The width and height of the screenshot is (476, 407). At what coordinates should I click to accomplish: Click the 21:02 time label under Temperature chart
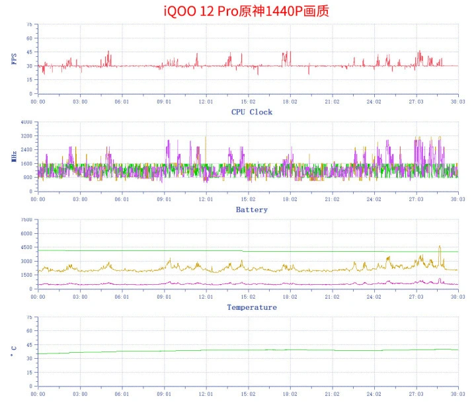[332, 394]
